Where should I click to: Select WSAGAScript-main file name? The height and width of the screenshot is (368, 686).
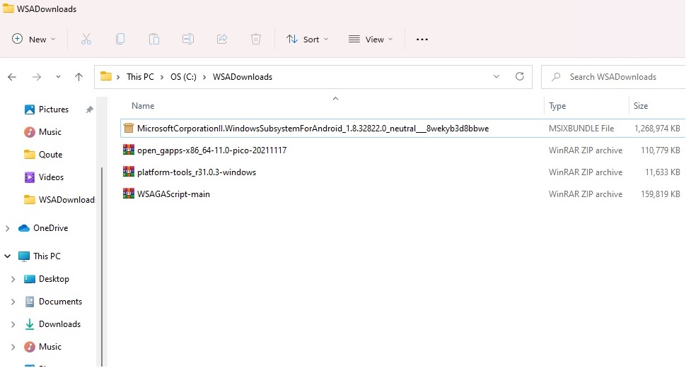pyautogui.click(x=173, y=194)
